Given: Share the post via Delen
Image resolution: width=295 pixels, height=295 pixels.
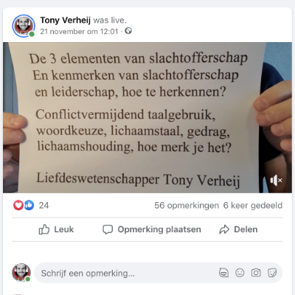Looking at the screenshot, I should point(238,229).
